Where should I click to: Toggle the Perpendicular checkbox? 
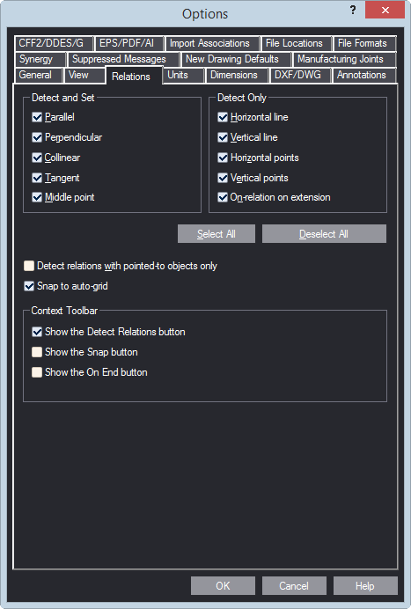click(x=37, y=137)
